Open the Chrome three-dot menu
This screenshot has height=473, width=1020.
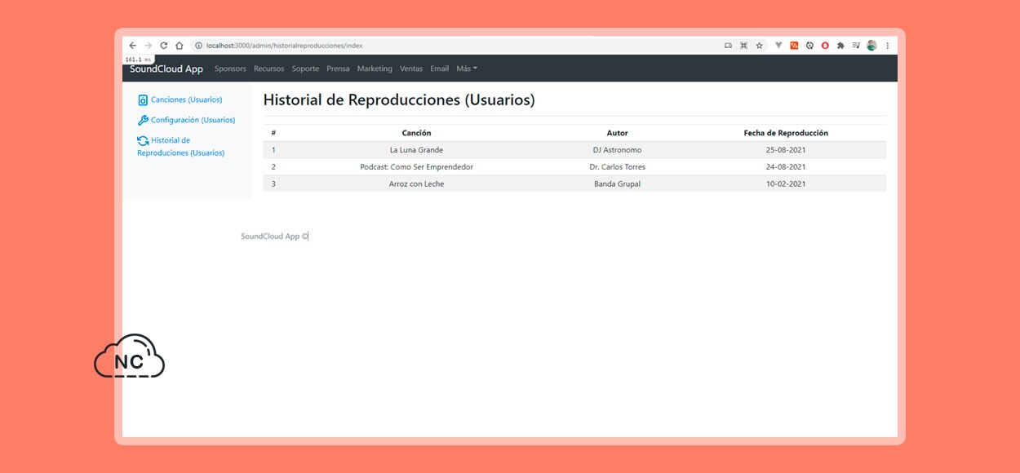887,46
